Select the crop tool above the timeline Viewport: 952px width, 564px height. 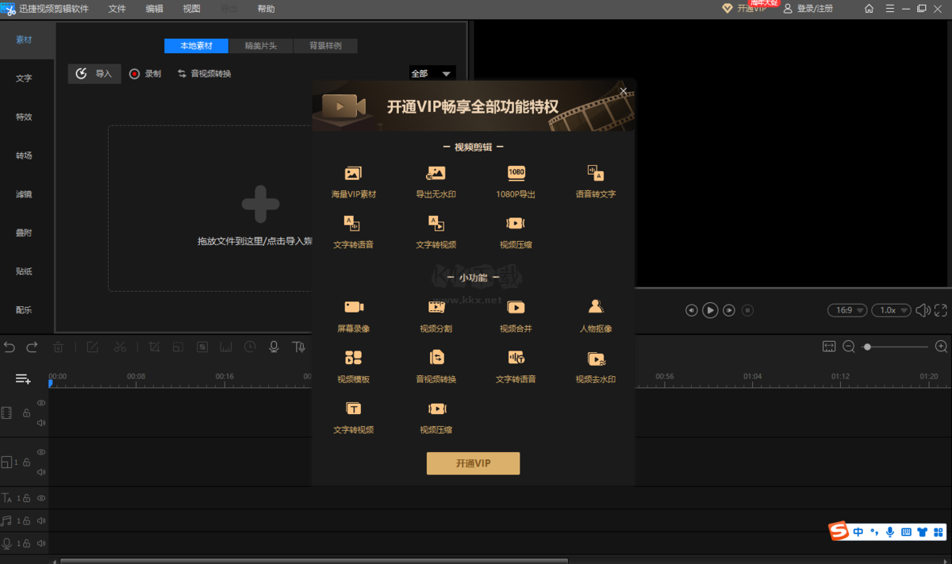point(154,347)
